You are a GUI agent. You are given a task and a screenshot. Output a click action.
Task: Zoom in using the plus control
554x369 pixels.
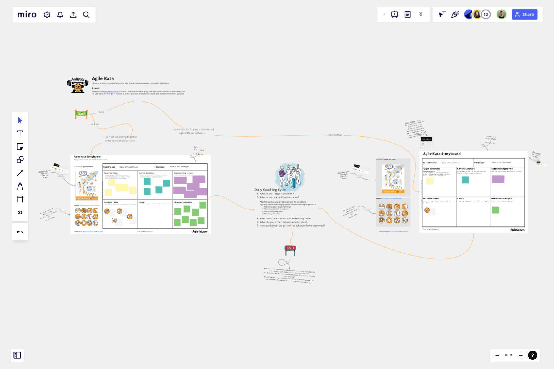tap(521, 355)
